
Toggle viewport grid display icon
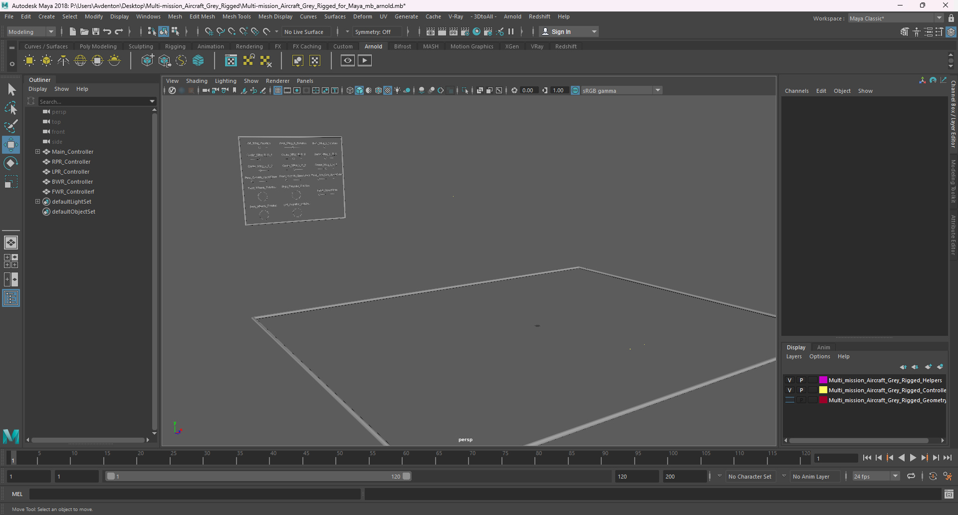pos(278,90)
